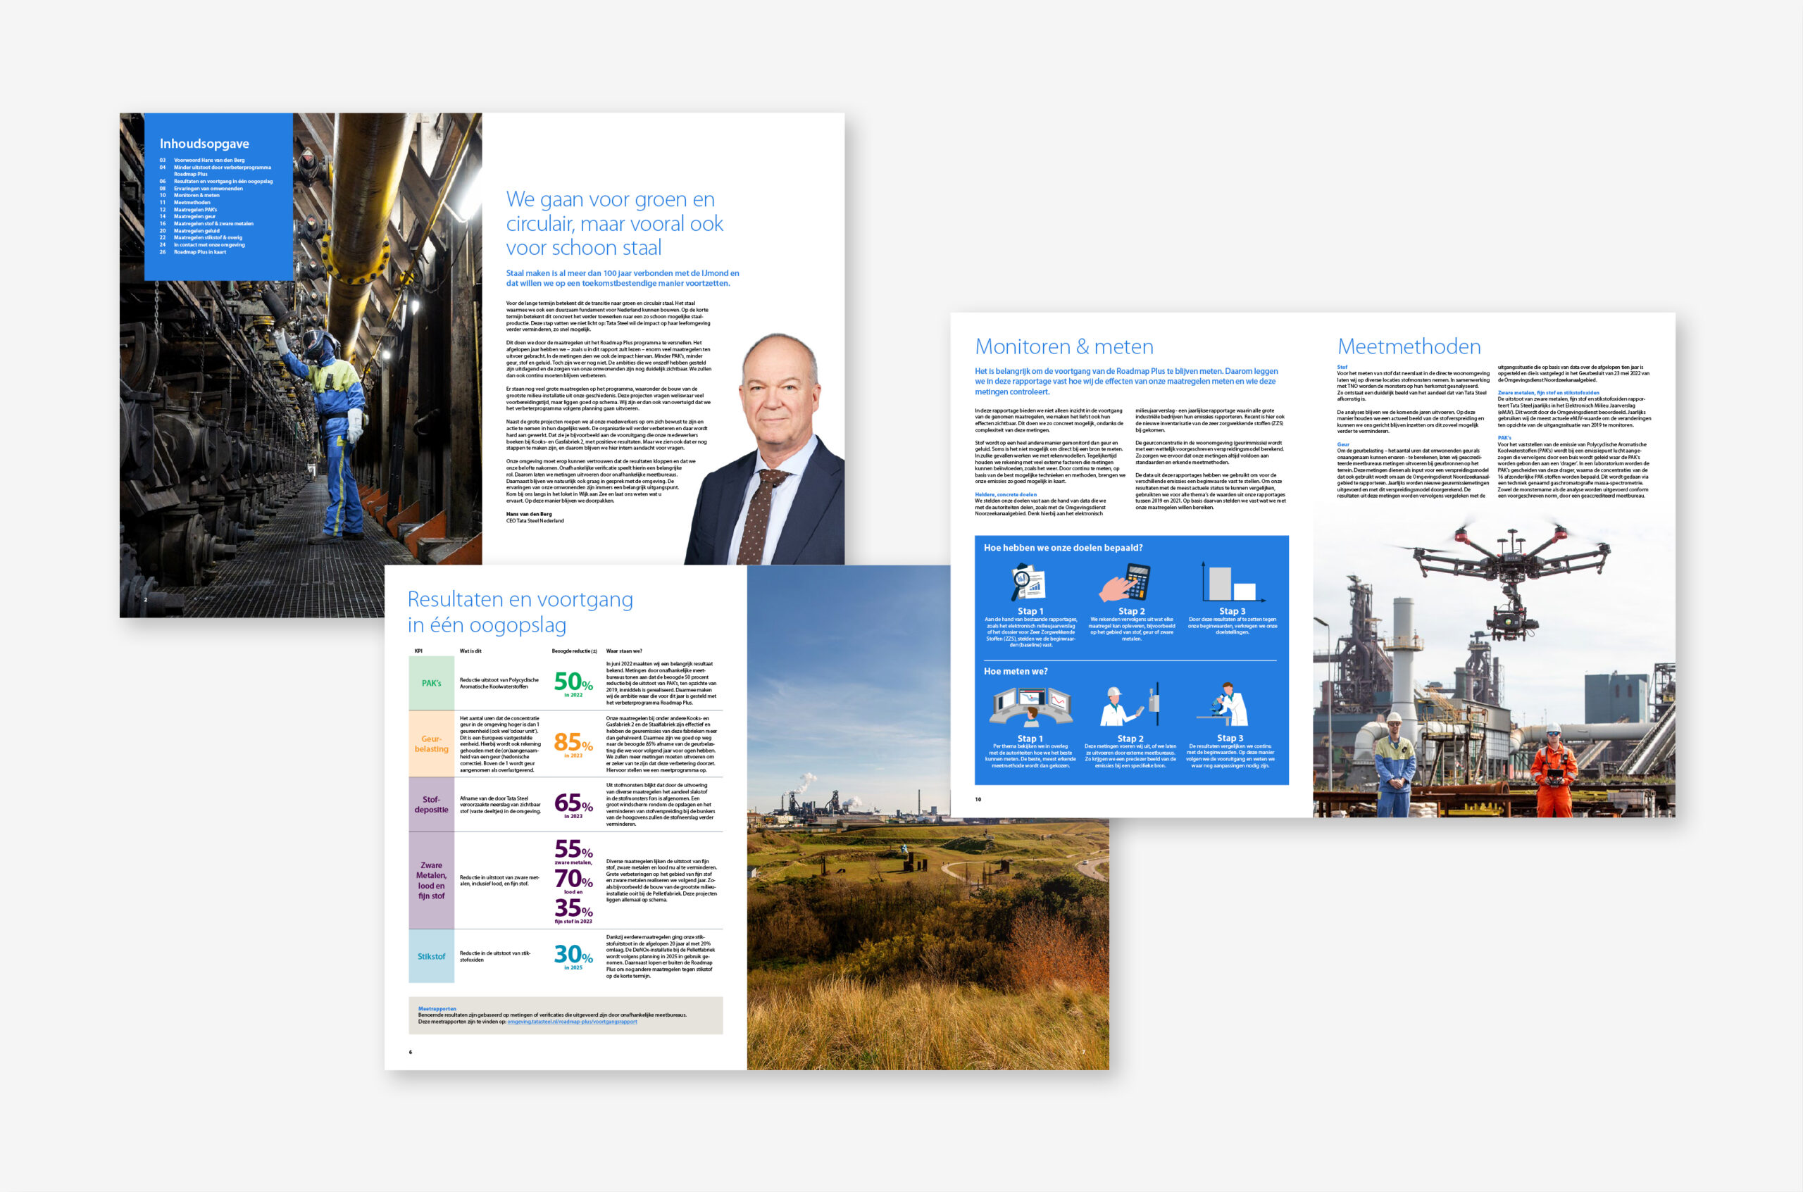Click the Resultaten en voortgang in één oogopslag heading
Screen dimensions: 1803x1192
520,612
